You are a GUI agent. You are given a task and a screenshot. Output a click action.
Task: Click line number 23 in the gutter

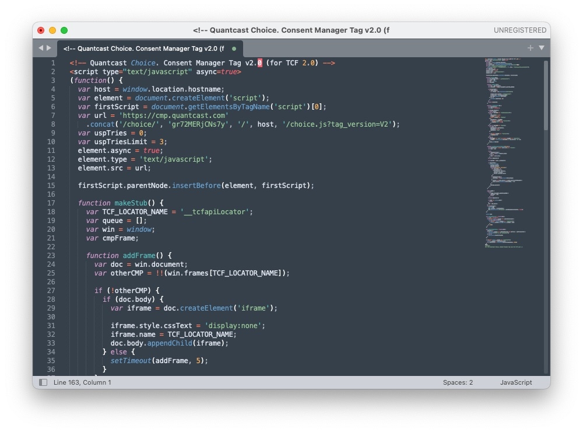click(51, 256)
